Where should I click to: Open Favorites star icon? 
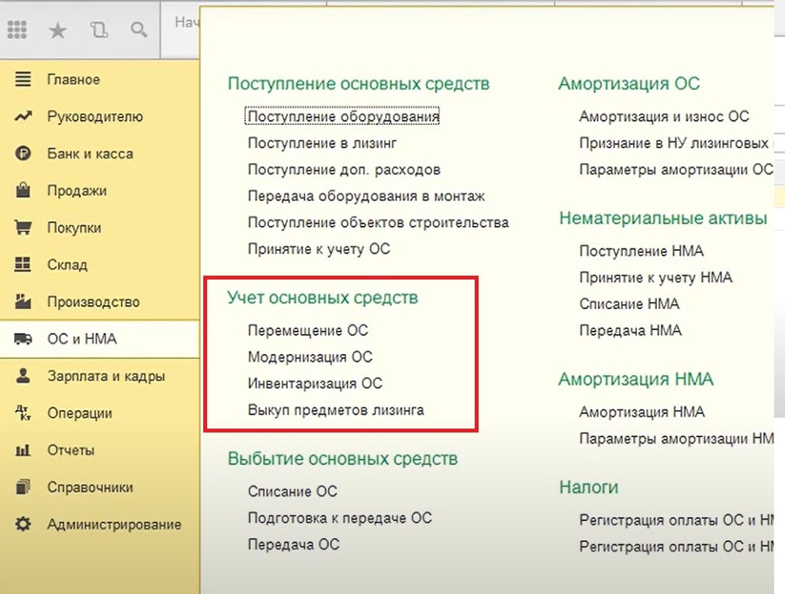click(57, 30)
